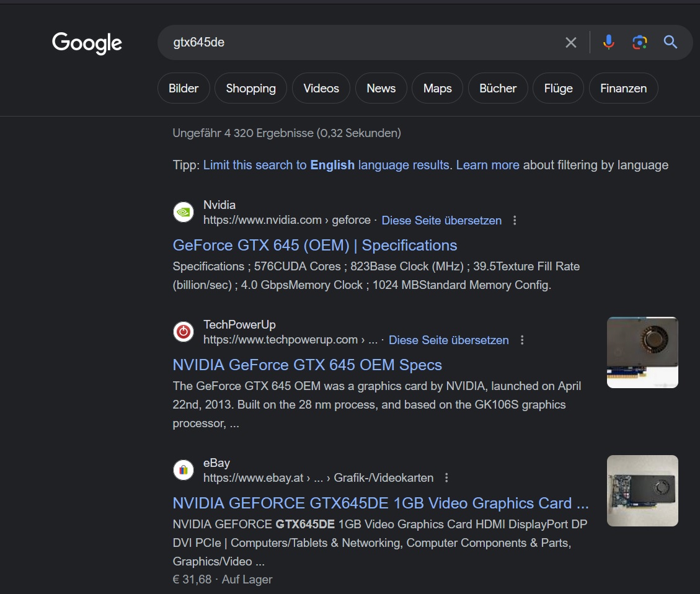Clear the search box with X icon
The width and height of the screenshot is (700, 594).
[570, 42]
